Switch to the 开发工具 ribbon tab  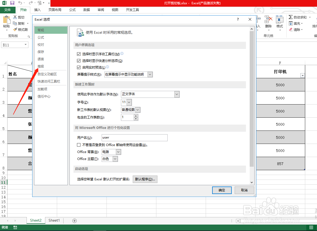pyautogui.click(x=132, y=10)
